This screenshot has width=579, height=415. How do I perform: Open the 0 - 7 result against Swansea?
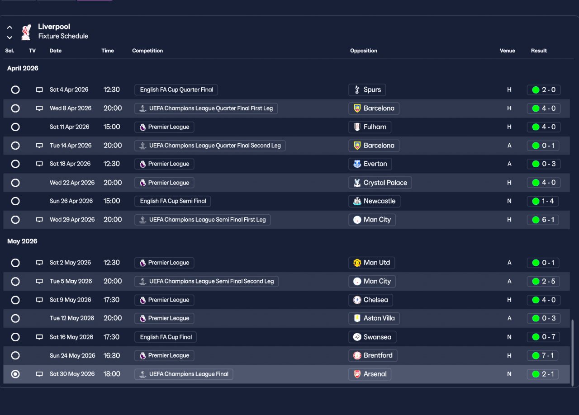544,337
